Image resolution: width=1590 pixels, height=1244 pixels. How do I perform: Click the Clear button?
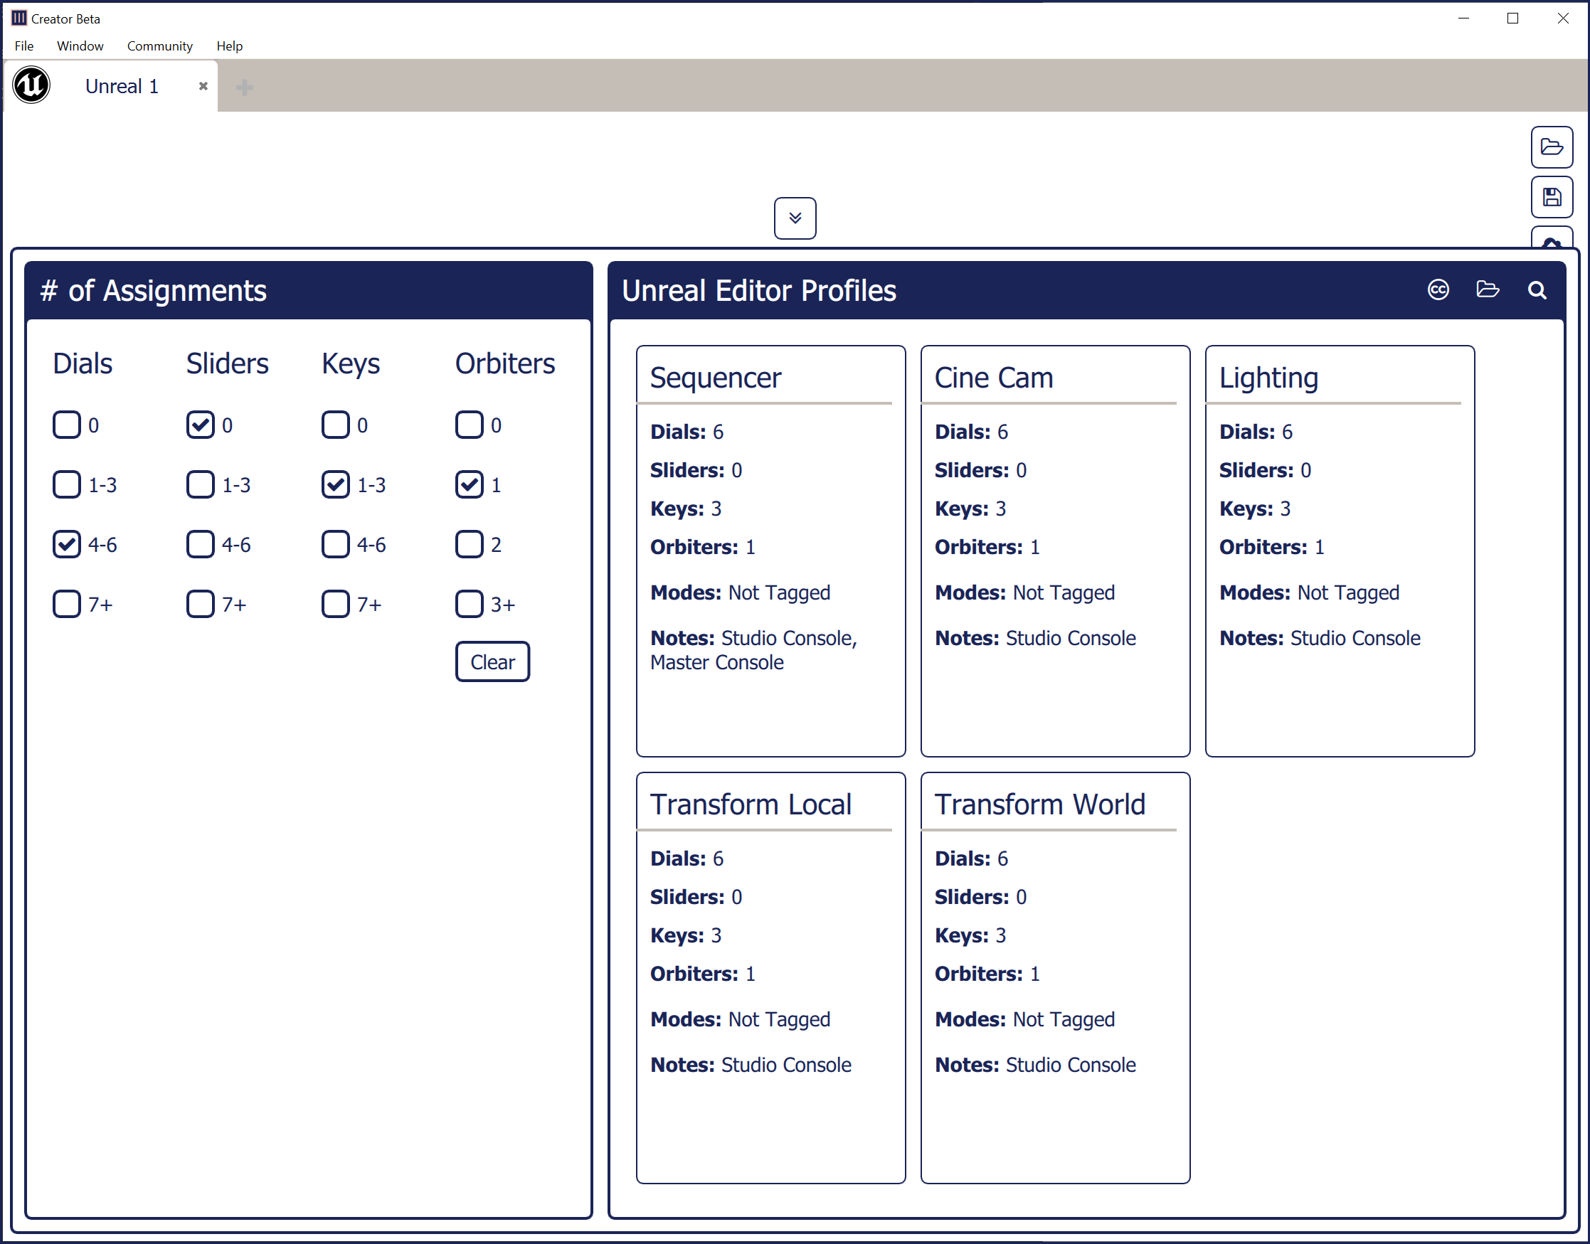[492, 661]
